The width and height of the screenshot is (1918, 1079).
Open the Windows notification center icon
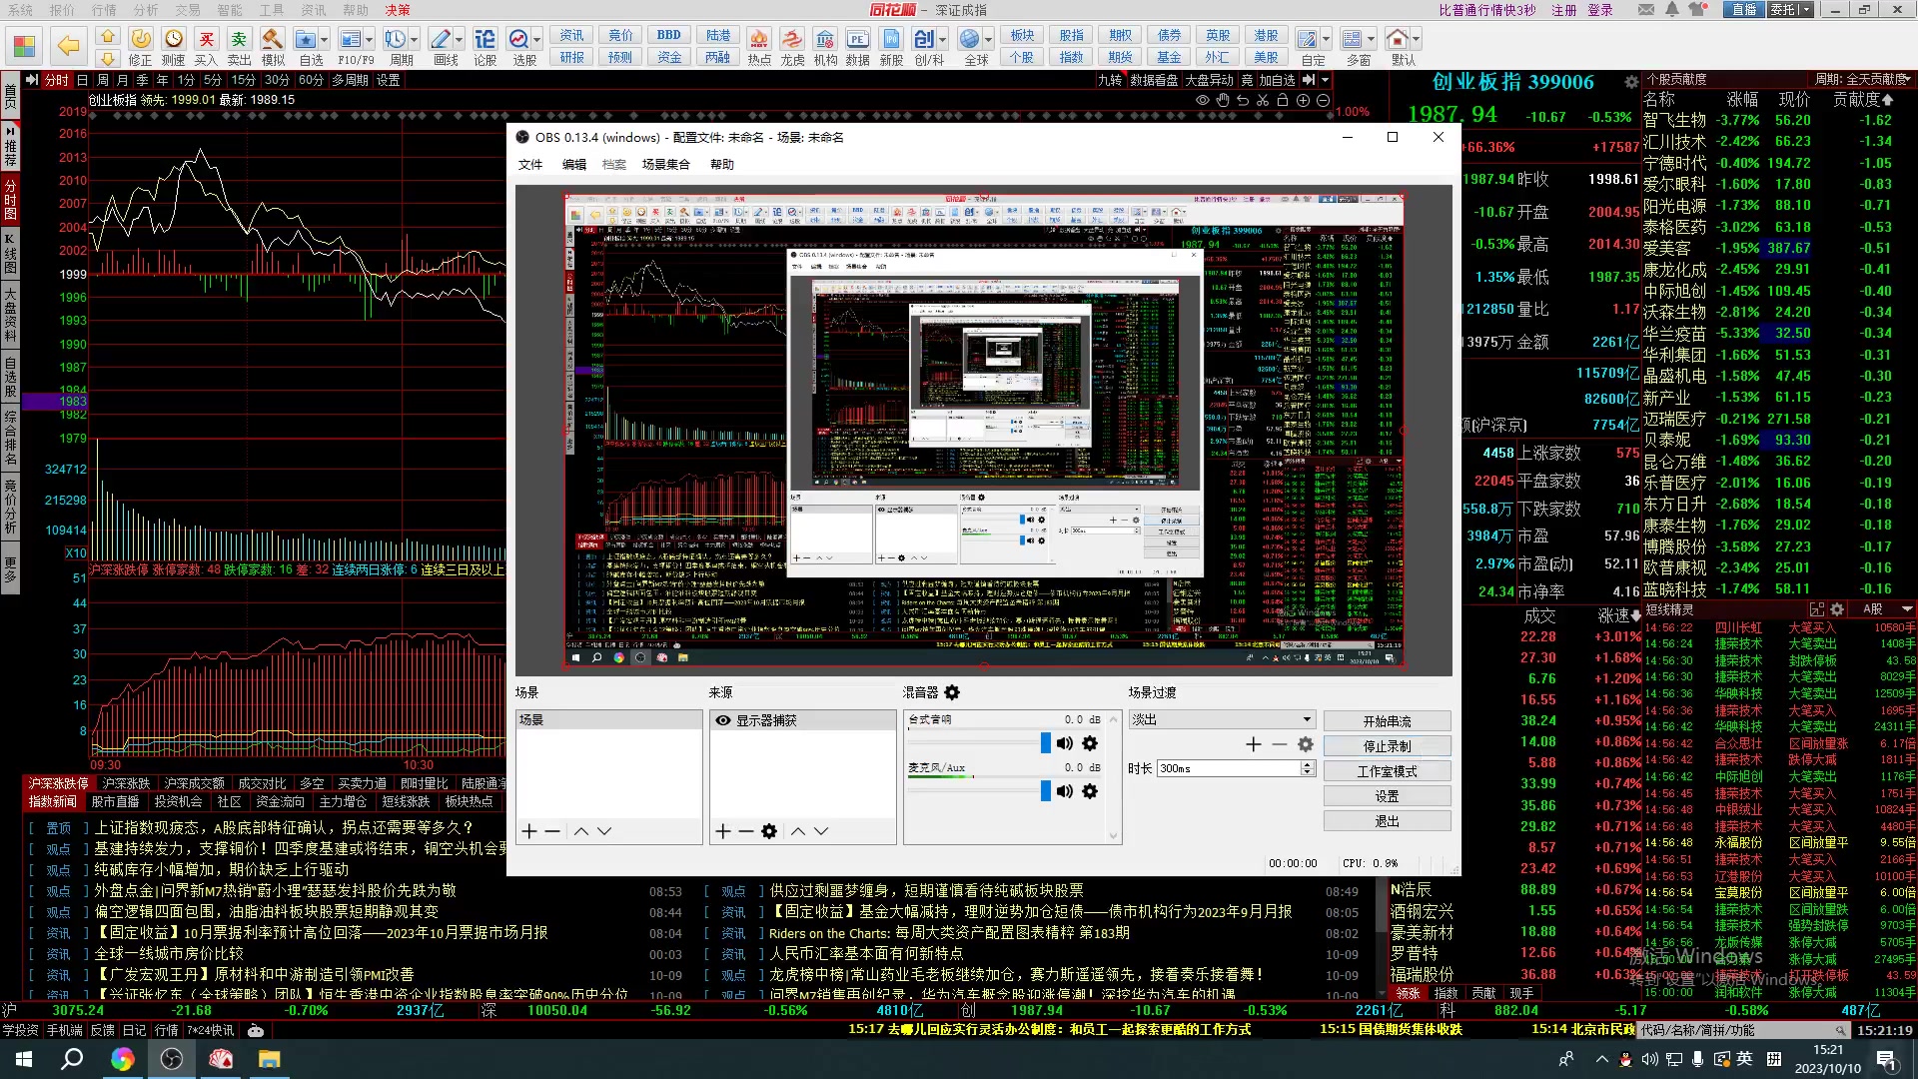pos(1886,1059)
